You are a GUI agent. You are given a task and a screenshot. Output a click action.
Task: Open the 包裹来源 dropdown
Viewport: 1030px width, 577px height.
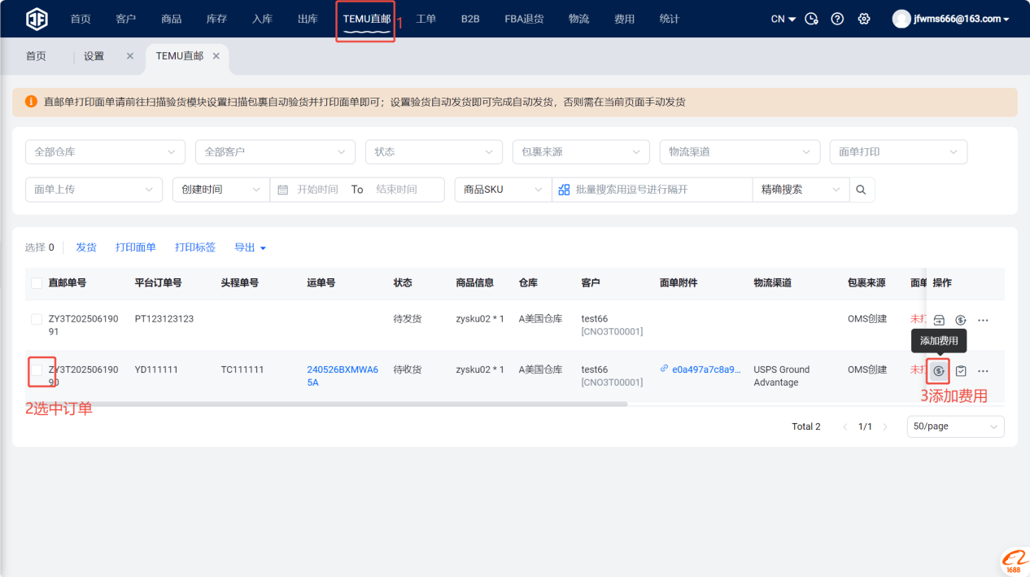click(581, 152)
